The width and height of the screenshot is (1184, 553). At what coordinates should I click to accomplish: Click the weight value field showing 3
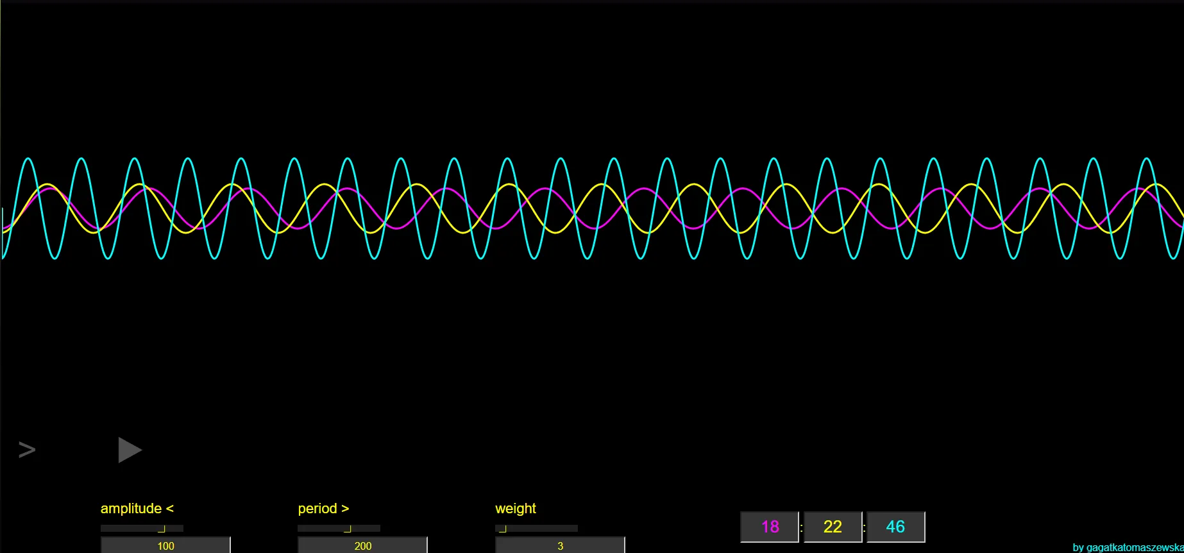[560, 545]
